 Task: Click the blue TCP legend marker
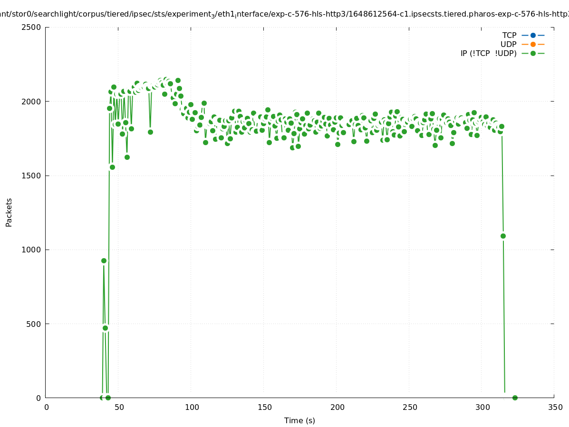coord(533,35)
